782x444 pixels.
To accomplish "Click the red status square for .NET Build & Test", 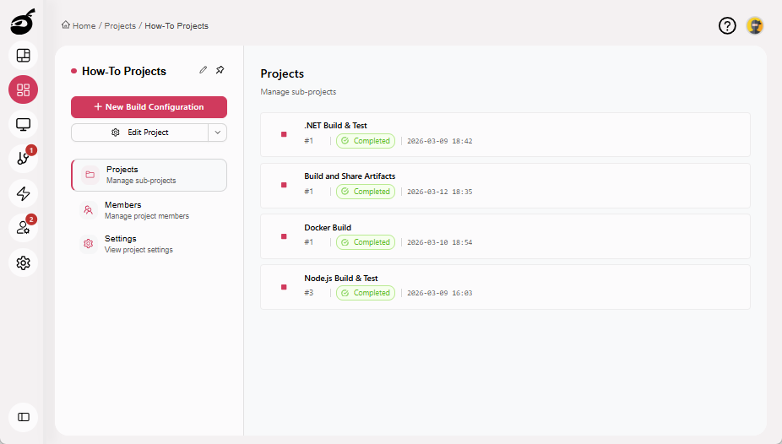I will tap(284, 134).
